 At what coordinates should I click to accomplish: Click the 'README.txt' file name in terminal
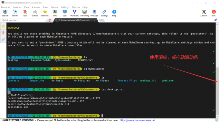(85, 60)
